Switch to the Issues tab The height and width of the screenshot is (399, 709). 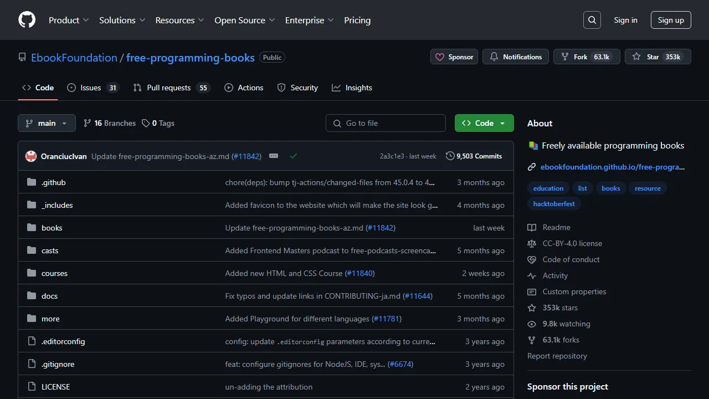[93, 88]
